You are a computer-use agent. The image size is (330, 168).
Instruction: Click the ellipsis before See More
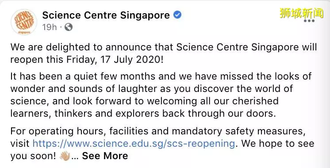click(75, 157)
